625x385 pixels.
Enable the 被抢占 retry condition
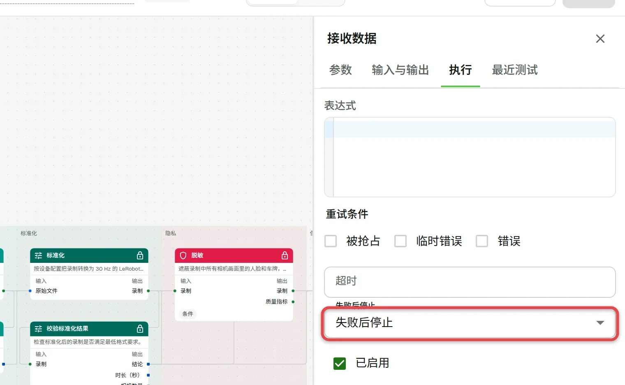pos(331,241)
